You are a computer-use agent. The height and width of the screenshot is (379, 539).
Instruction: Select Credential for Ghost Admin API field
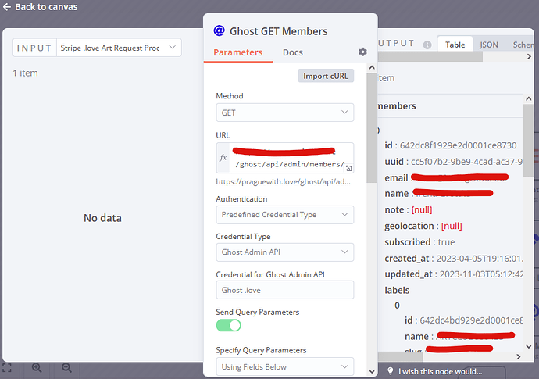point(285,290)
